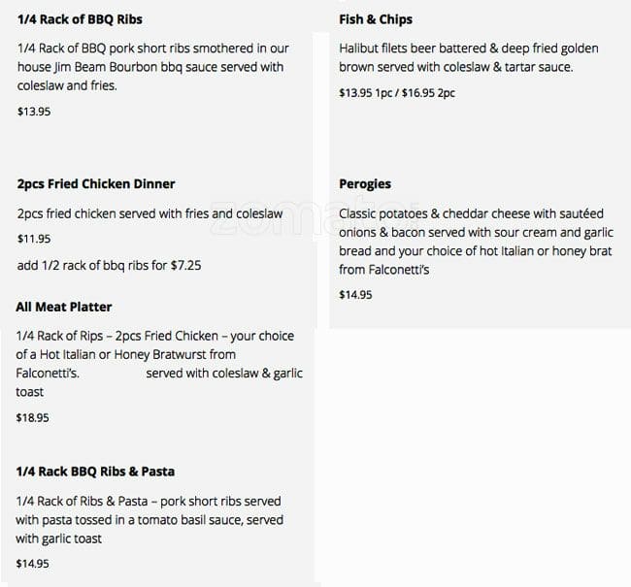
Task: Click the halibut filets description text
Action: (x=468, y=57)
